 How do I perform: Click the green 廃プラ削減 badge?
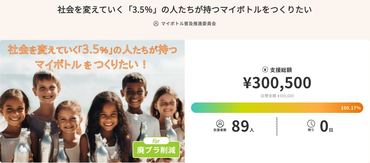tap(156, 150)
